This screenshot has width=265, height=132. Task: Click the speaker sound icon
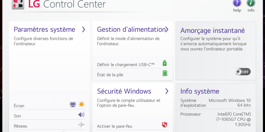tap(81, 115)
